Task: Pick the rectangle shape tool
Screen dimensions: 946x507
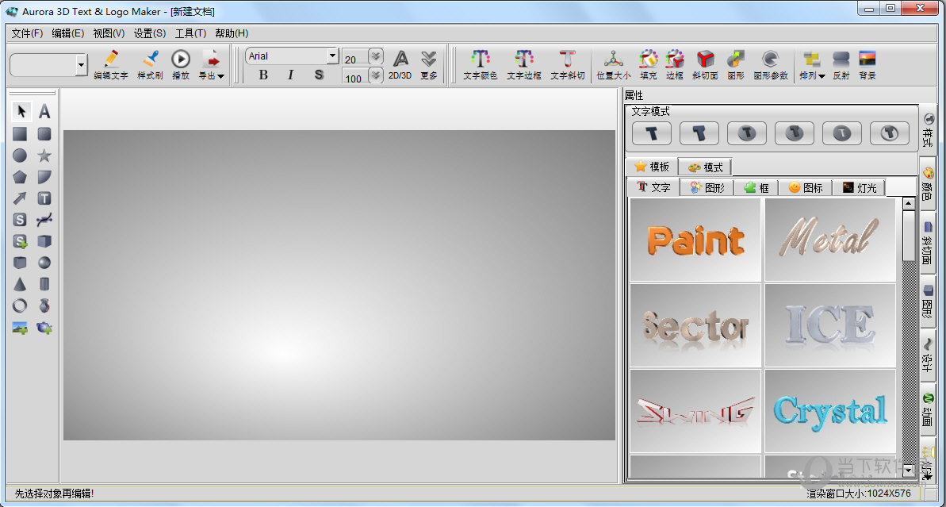Action: 20,134
